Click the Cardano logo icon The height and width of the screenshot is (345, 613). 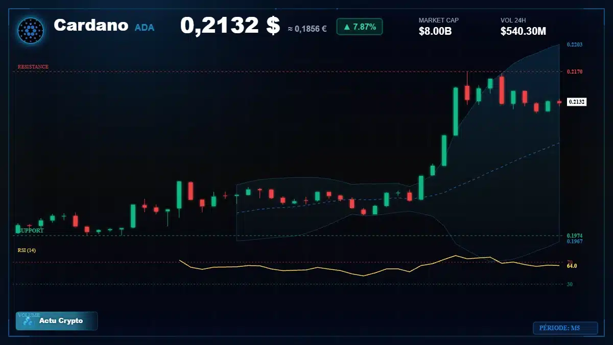coord(31,30)
